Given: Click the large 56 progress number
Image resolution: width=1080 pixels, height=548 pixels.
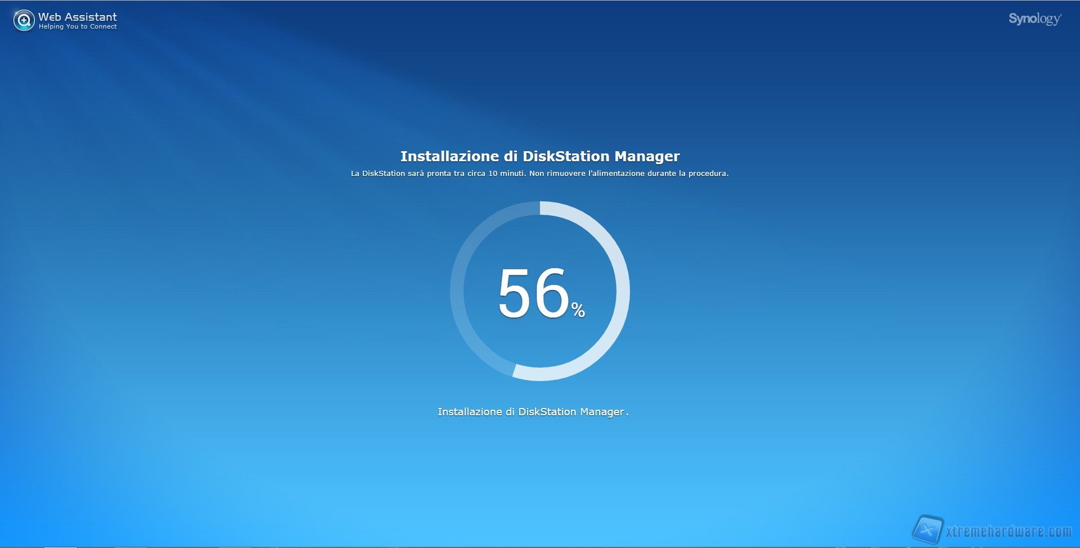Looking at the screenshot, I should click(x=534, y=293).
